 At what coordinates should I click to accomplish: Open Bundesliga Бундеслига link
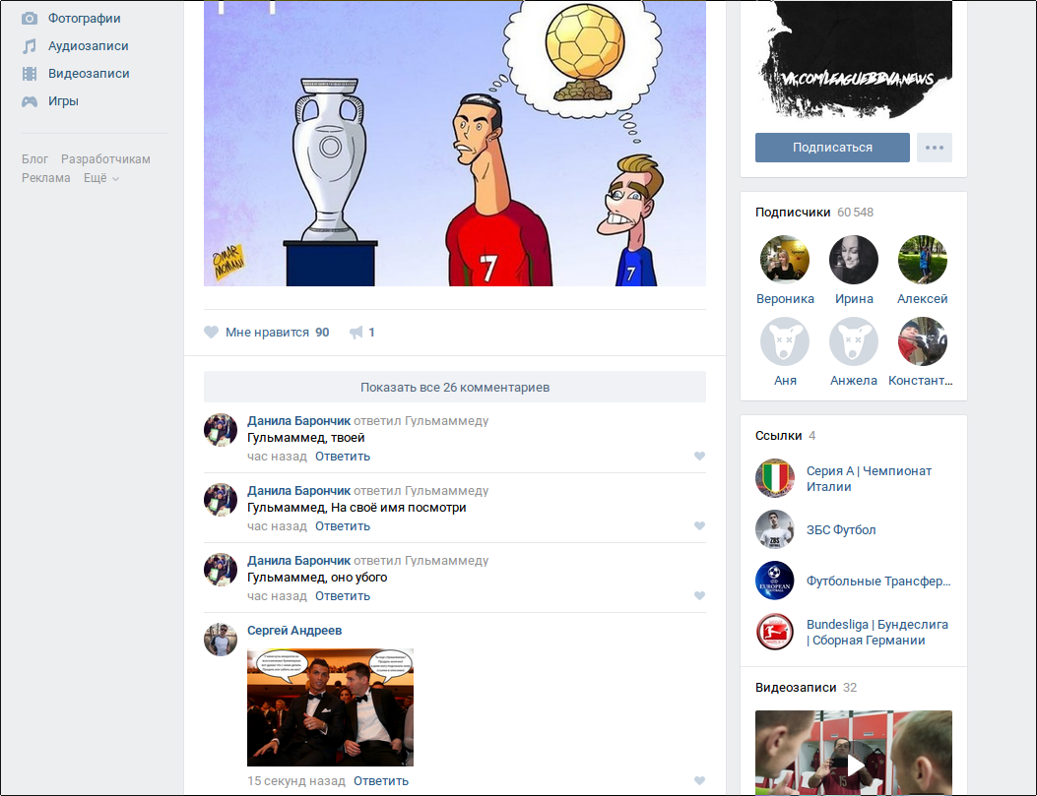(x=876, y=633)
